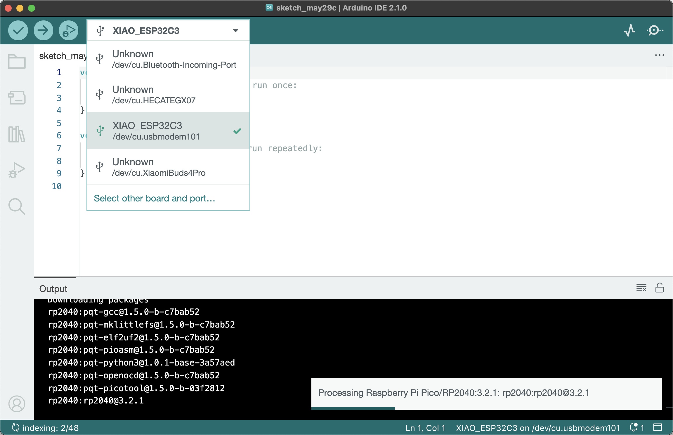
Task: Click XIAO_ESP32C3 on /dev/cu.usbmodem101 status entry
Action: [538, 428]
